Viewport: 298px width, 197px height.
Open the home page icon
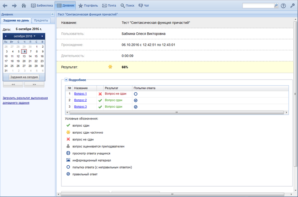point(24,6)
